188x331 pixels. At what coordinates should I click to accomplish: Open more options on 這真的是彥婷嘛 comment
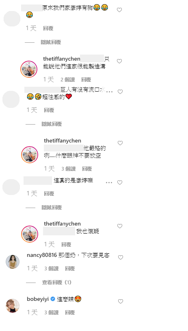tap(109, 182)
